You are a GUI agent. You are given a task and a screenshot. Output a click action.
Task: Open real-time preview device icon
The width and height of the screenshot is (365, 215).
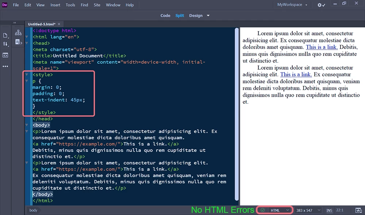click(x=359, y=210)
